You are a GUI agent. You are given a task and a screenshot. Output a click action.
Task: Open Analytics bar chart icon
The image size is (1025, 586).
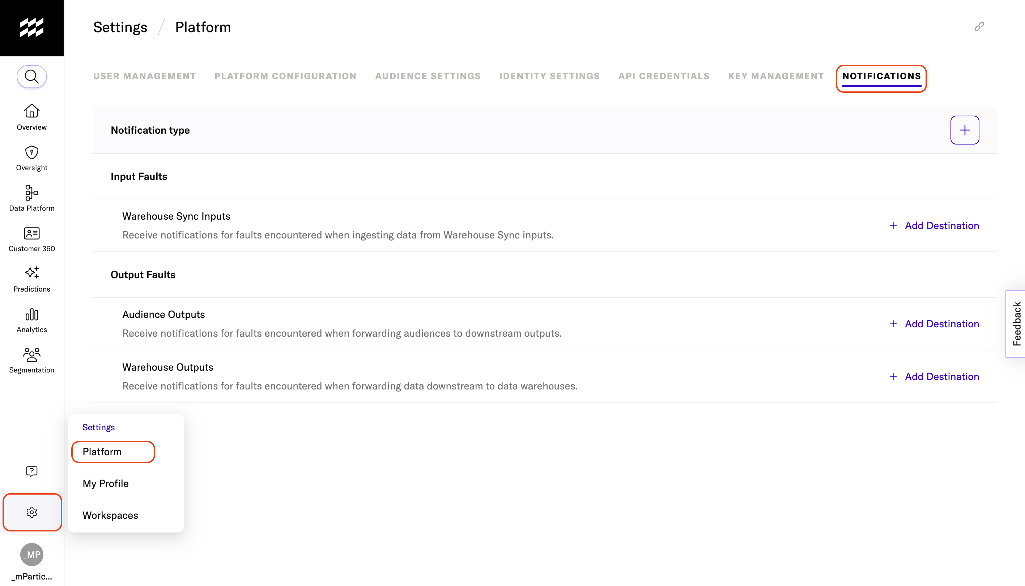tap(32, 320)
